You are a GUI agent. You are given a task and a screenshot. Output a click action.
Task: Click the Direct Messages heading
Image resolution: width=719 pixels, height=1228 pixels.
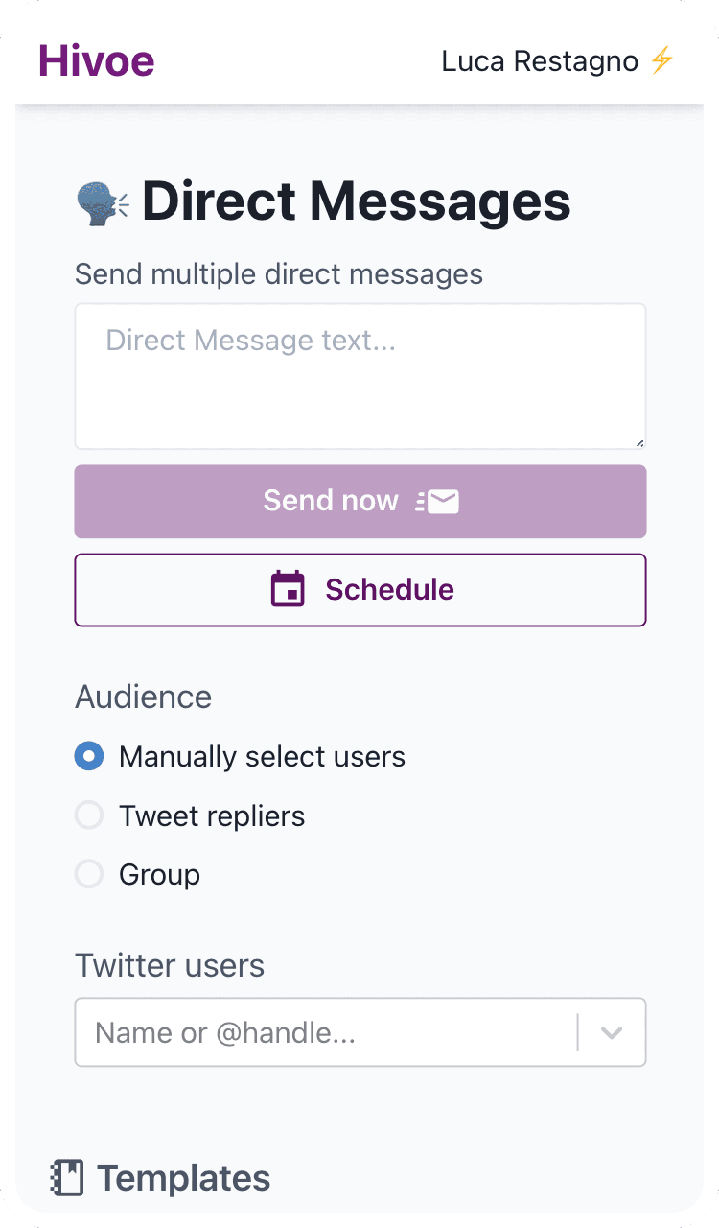pos(356,201)
